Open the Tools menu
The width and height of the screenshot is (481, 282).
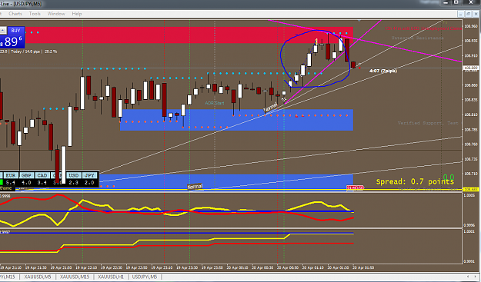(x=35, y=14)
